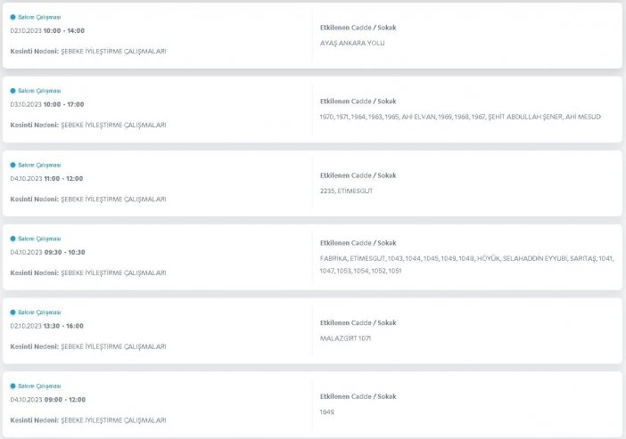Click the 04.10.2023 11:00 - 12:00 time range
The height and width of the screenshot is (439, 626).
[47, 178]
